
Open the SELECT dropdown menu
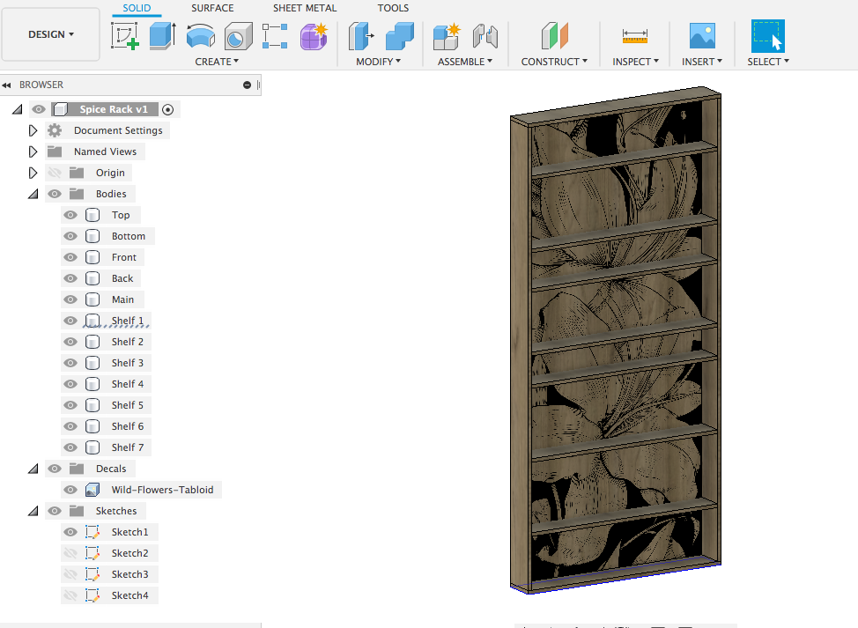[x=768, y=62]
